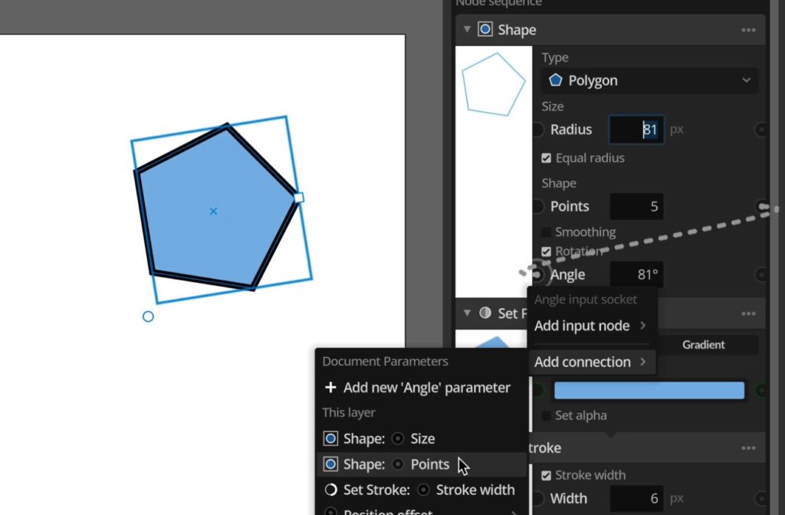Image resolution: width=785 pixels, height=515 pixels.
Task: Collapse the Shape node section
Action: click(467, 30)
